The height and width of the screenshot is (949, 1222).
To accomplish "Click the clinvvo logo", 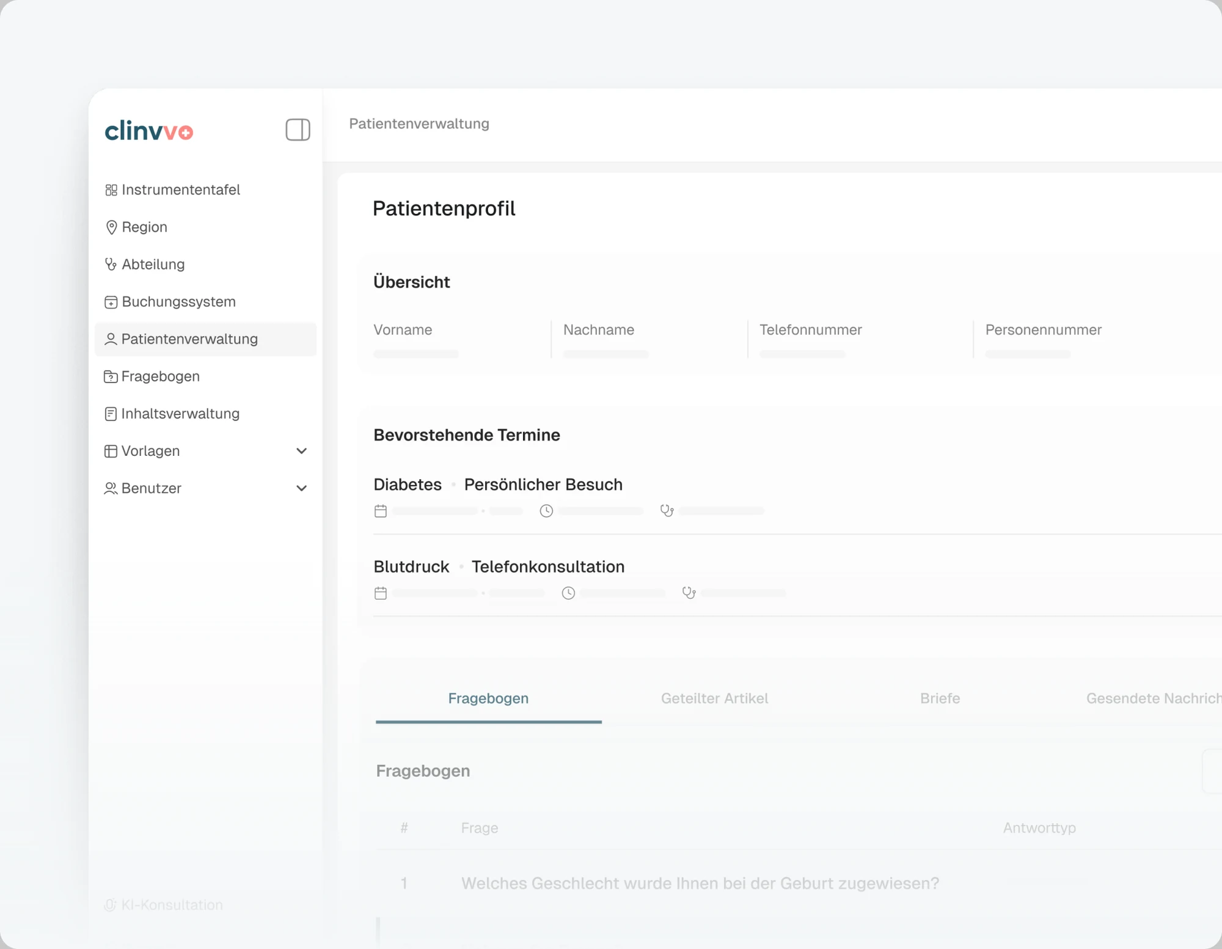I will [x=149, y=131].
